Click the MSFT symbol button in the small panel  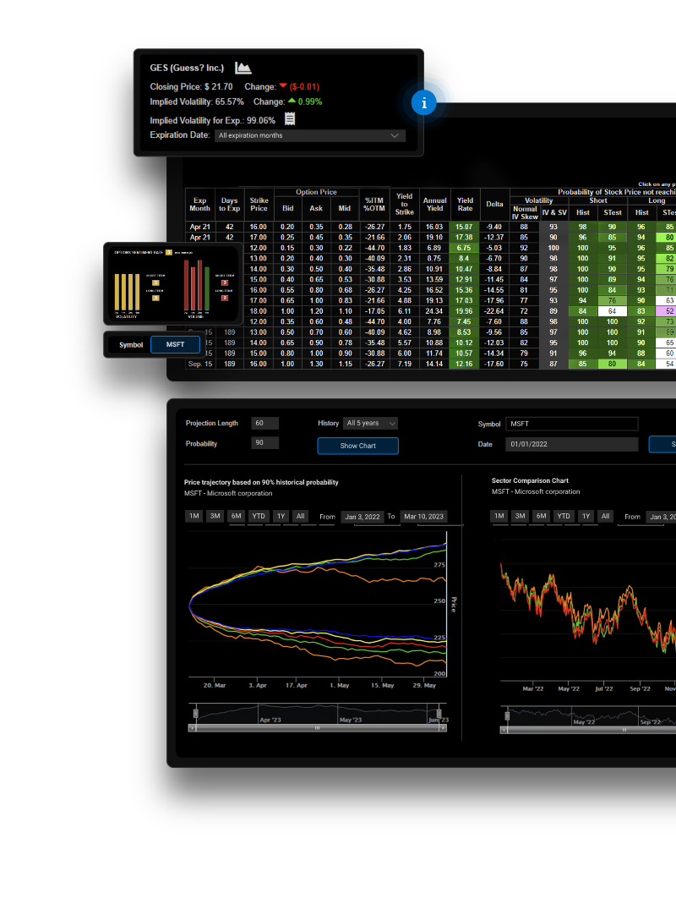coord(175,344)
